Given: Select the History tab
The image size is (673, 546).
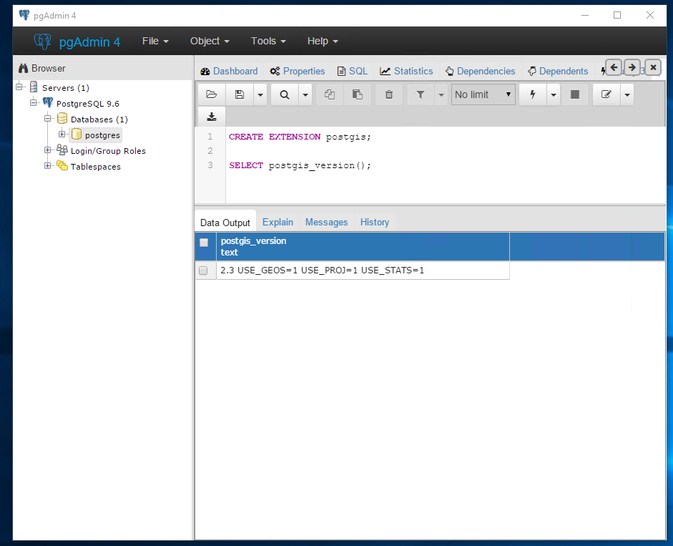Looking at the screenshot, I should point(375,222).
